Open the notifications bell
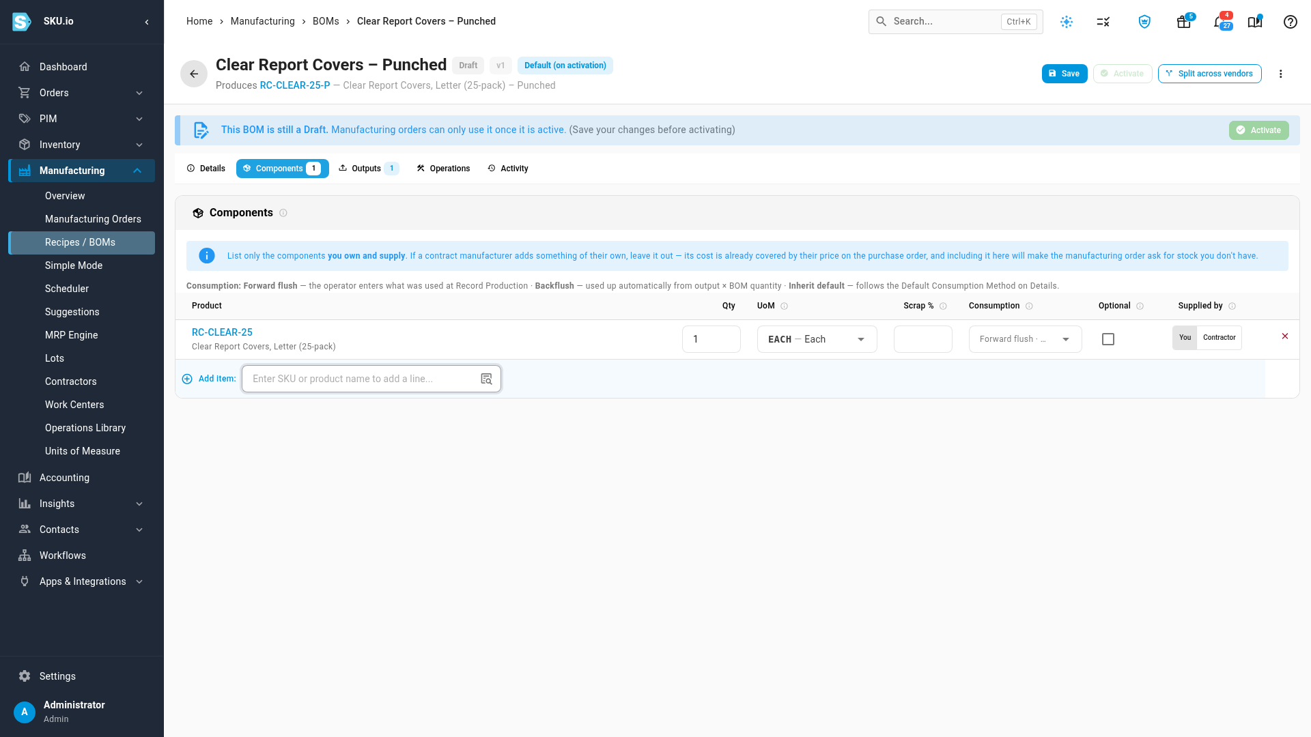The width and height of the screenshot is (1311, 737). pos(1220,22)
